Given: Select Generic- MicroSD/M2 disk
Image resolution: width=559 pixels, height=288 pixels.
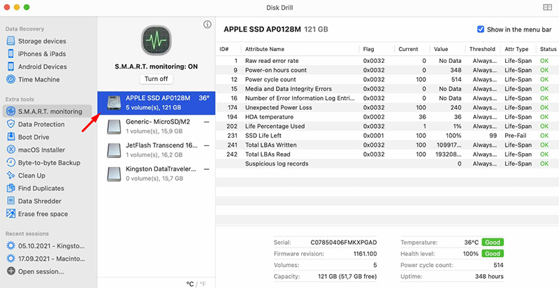Looking at the screenshot, I should (156, 127).
